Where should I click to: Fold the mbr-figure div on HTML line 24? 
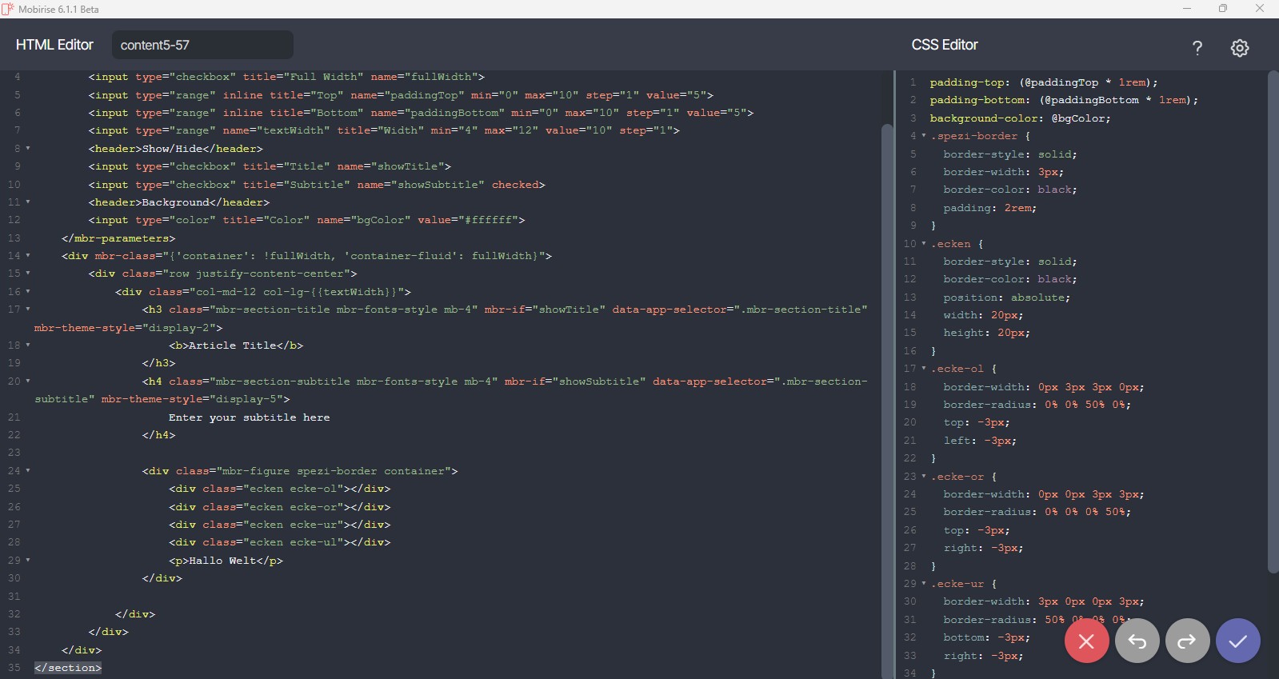[x=28, y=471]
